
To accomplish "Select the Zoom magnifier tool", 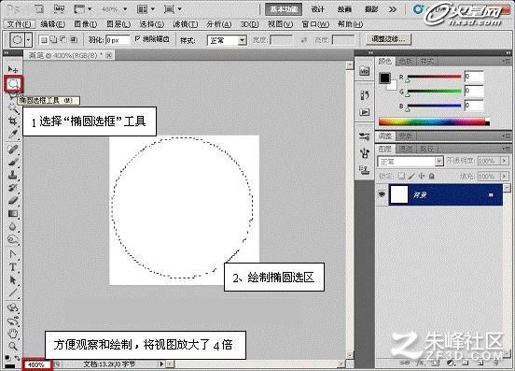I will pyautogui.click(x=12, y=346).
